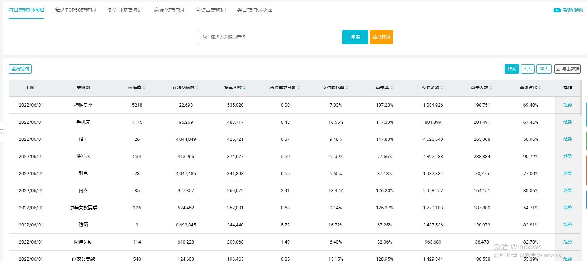Click 蓝海值 value 5218
Viewport: 587px width, 261px height.
pos(137,105)
